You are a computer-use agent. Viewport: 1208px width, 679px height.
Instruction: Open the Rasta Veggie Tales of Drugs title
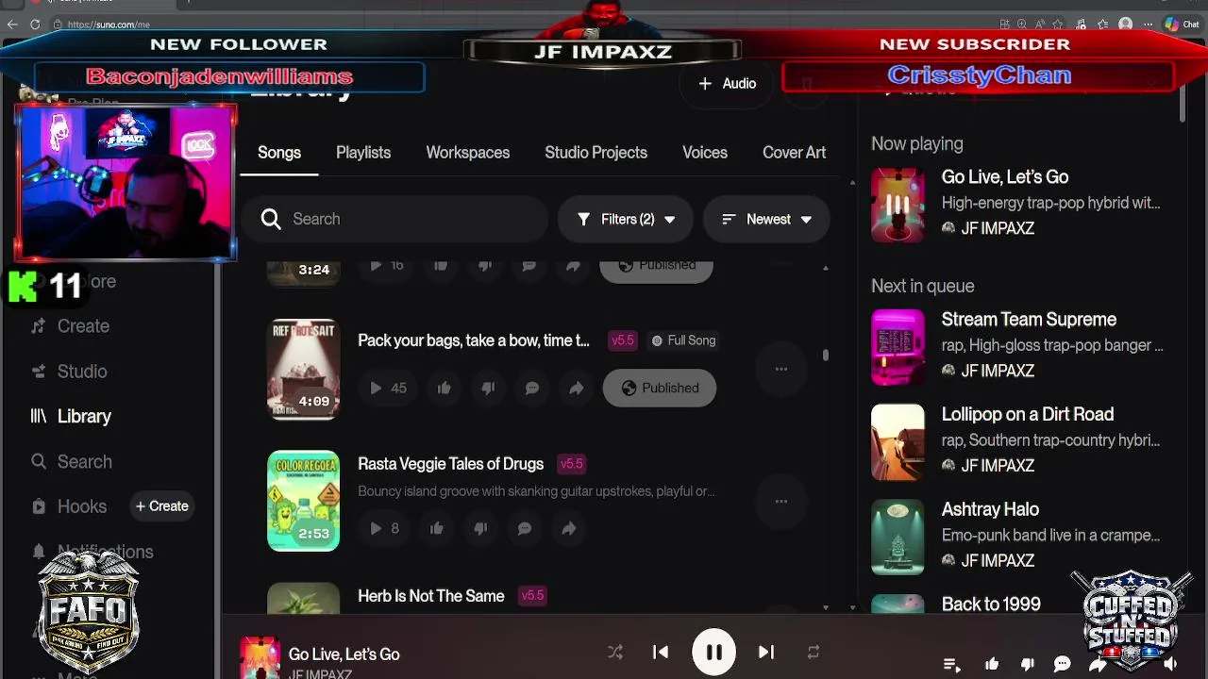pos(450,464)
